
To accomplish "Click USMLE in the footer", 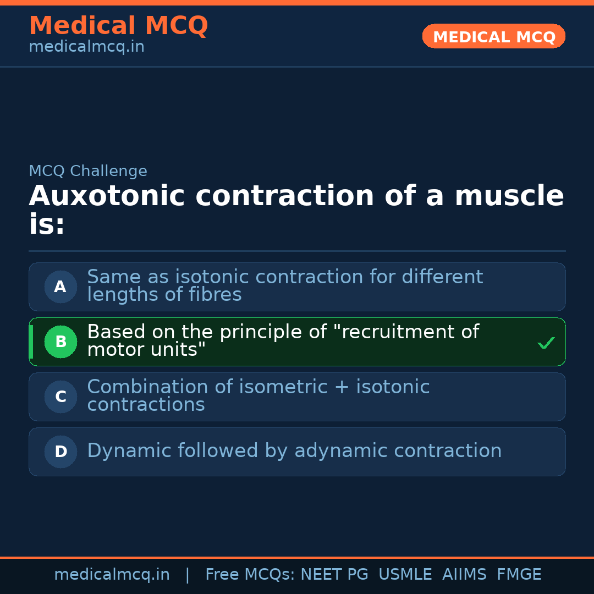I will coord(405,575).
